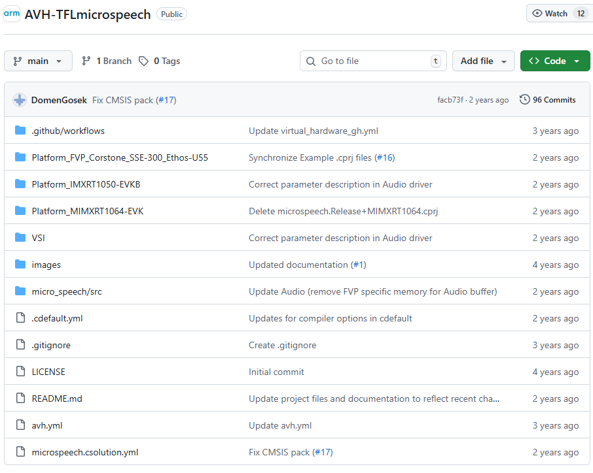The width and height of the screenshot is (593, 473).
Task: Expand the Add file dropdown
Action: [483, 61]
